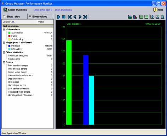This screenshot has width=167, height=136.
Task: Sort by the Counter column header
Action: pyautogui.click(x=19, y=22)
